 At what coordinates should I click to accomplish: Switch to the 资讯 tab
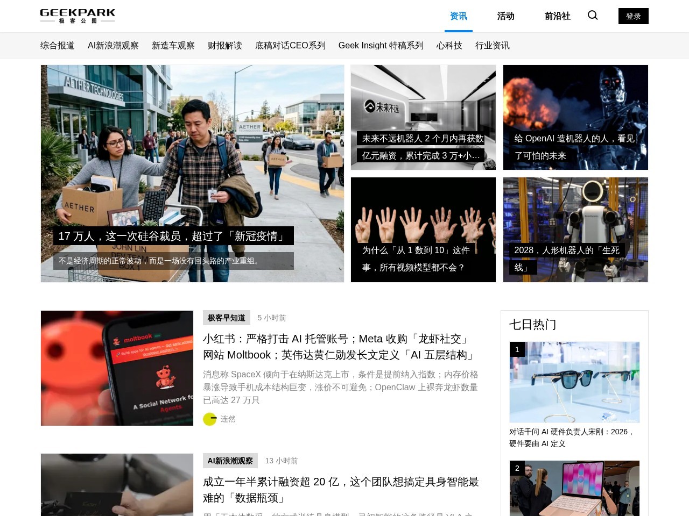point(459,16)
